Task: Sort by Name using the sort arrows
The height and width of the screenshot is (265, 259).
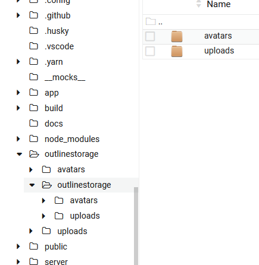Action: click(x=199, y=4)
